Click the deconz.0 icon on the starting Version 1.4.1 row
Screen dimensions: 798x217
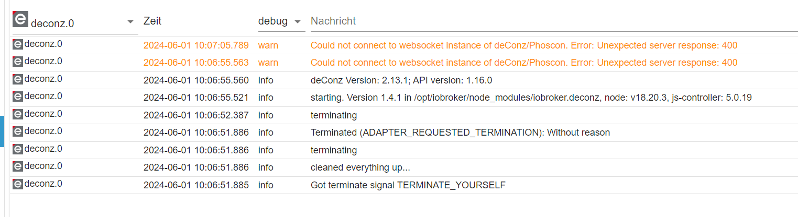coord(18,97)
